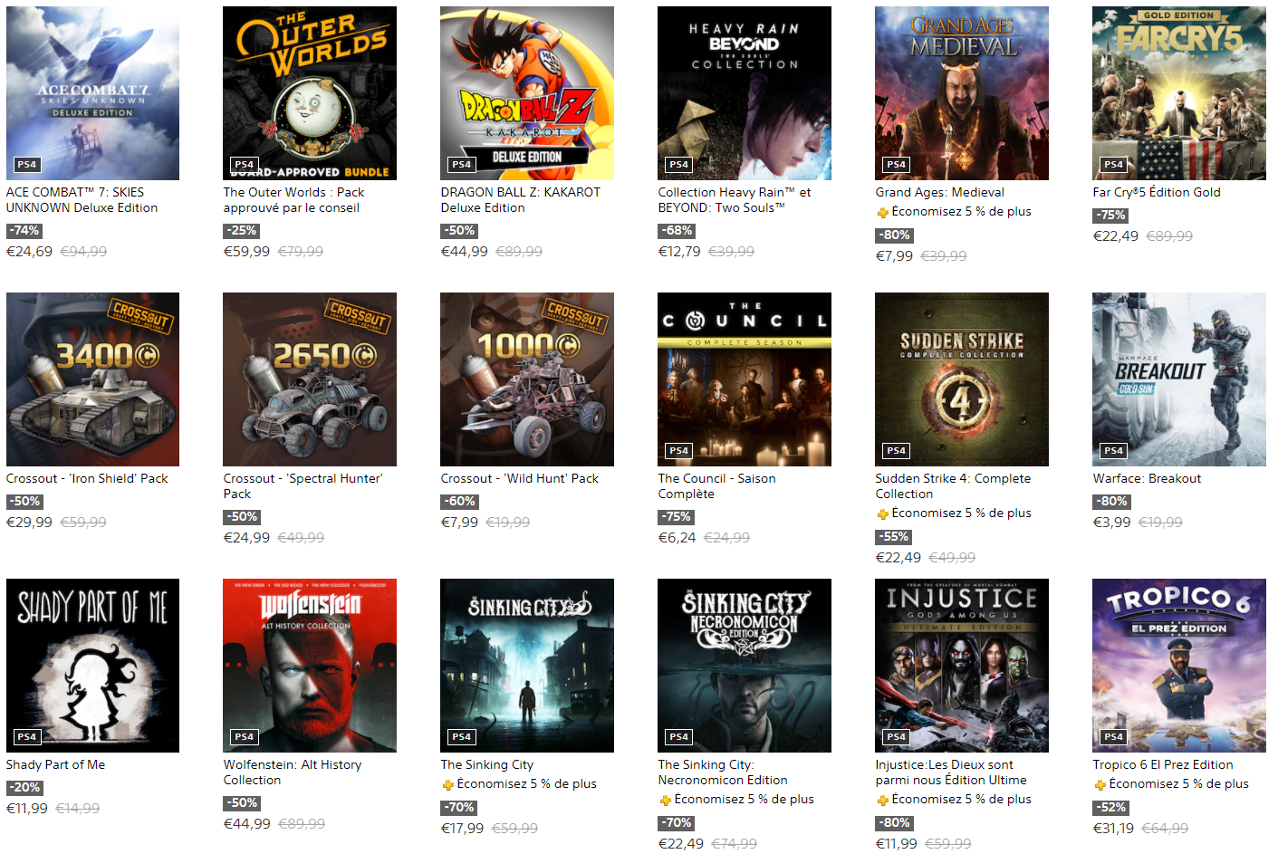The image size is (1278, 854).
Task: Open The Council - Saison Complète link
Action: (716, 486)
